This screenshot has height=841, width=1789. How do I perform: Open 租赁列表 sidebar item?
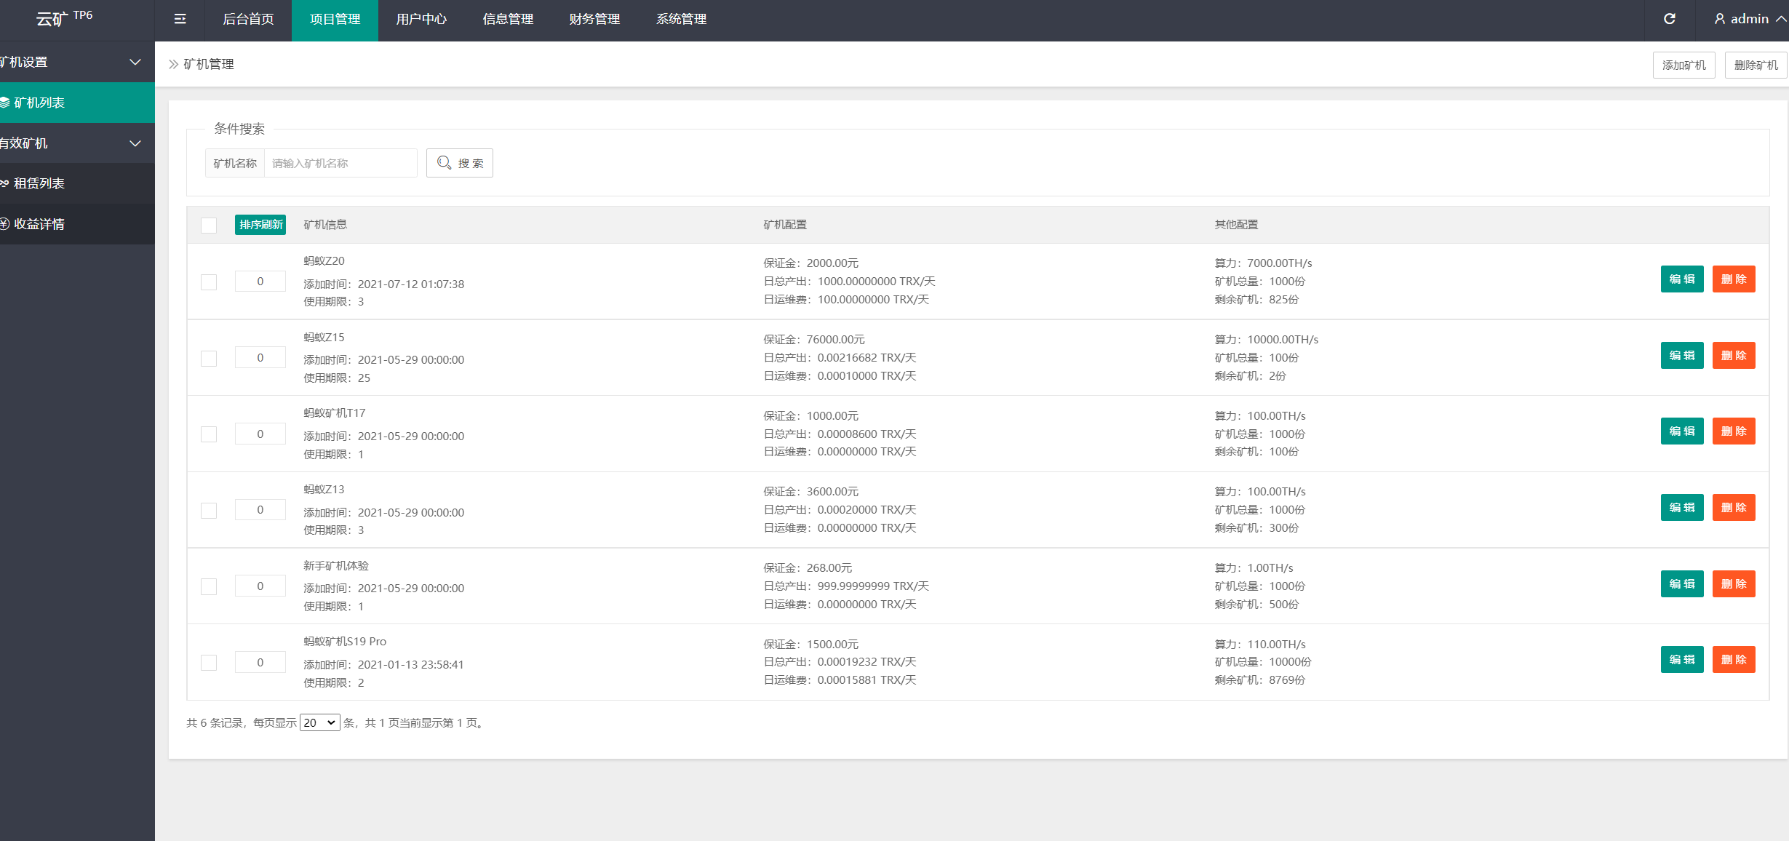pos(39,183)
